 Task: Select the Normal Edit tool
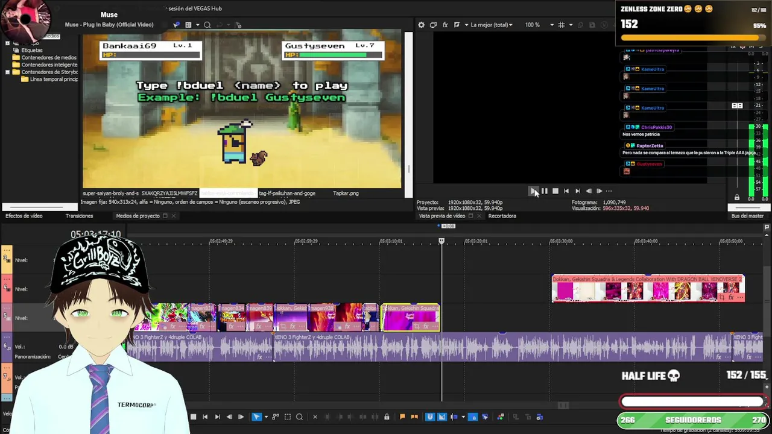(256, 417)
